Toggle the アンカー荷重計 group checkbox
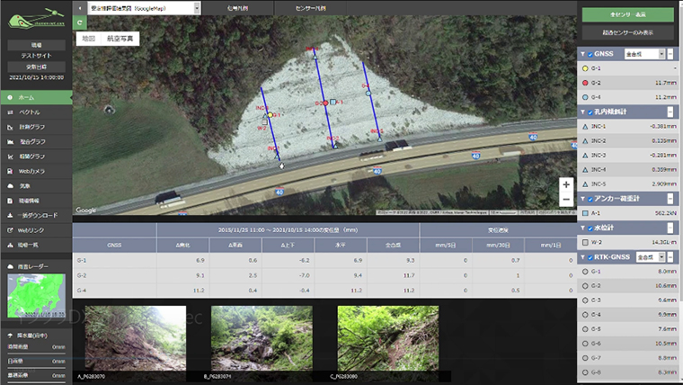 [590, 200]
